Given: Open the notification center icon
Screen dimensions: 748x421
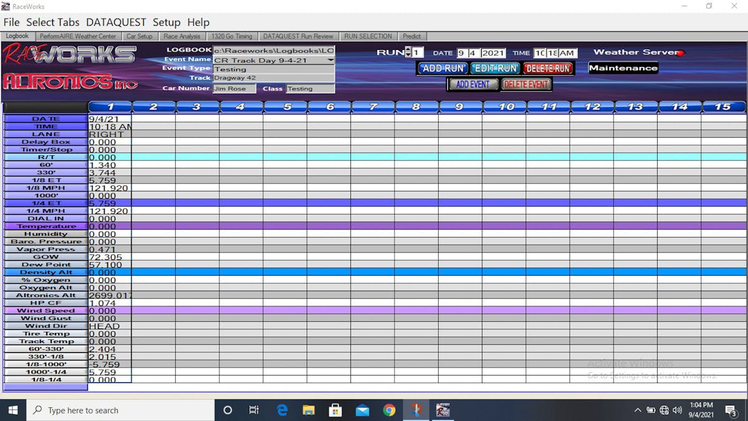Looking at the screenshot, I should [731, 410].
